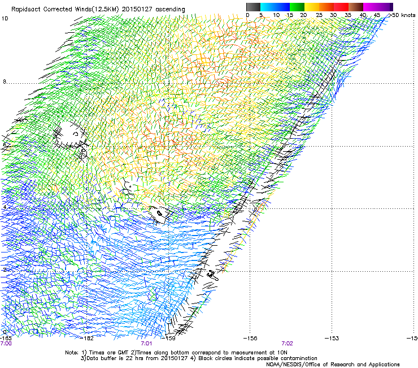Click the '25' legend scale number

319,15
